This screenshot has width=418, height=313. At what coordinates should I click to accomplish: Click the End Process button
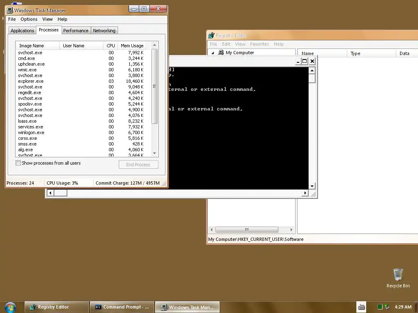pos(138,165)
